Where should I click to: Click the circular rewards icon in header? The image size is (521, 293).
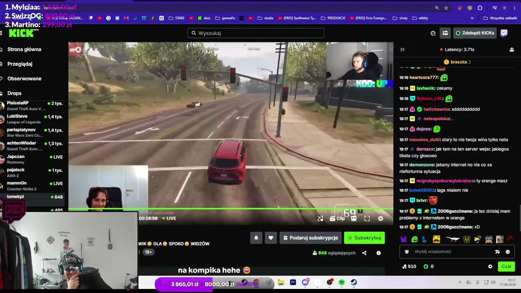click(x=433, y=33)
